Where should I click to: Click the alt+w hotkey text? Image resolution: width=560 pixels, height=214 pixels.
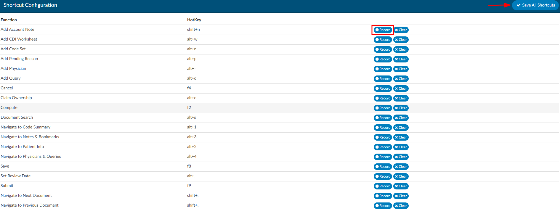(x=192, y=39)
